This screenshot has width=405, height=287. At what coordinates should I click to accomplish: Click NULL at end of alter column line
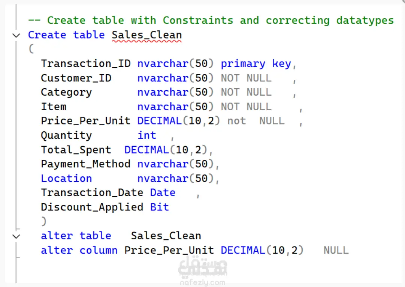336,250
